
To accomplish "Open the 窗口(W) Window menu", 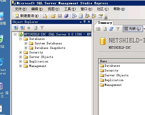I will (x=86, y=9).
